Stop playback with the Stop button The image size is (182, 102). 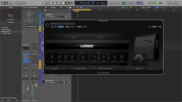click(63, 3)
